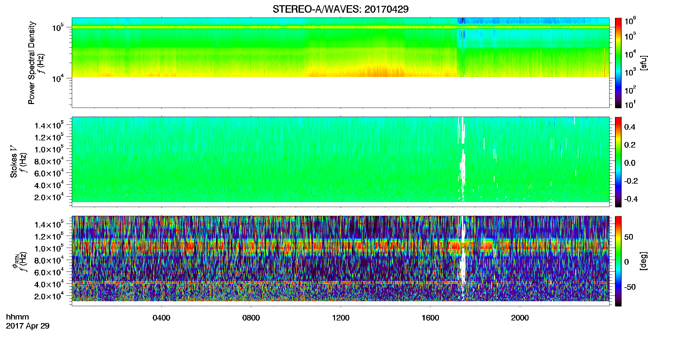
Task: Click the 8.0×10^4 tick in the Stokes V panel
Action: 49,161
